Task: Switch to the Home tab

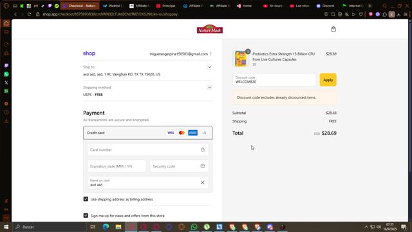Action: coord(245,6)
